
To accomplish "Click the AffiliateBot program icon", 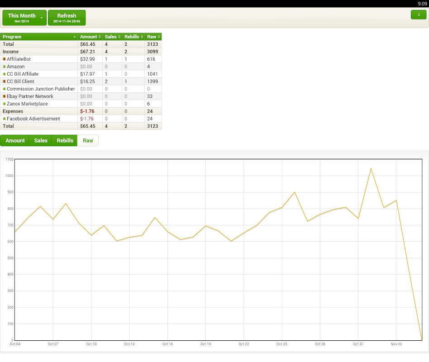I will coord(4,59).
